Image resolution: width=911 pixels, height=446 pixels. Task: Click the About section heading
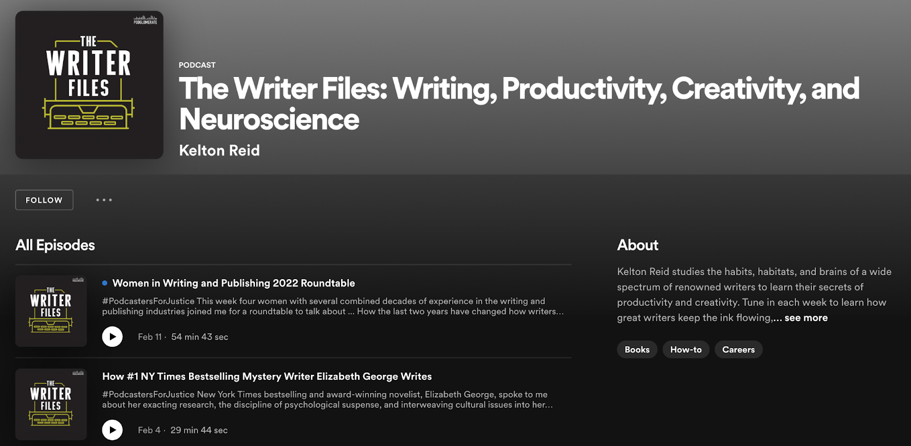(638, 245)
